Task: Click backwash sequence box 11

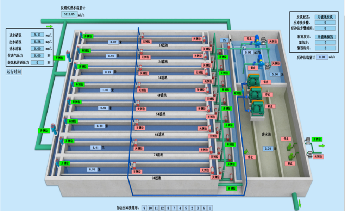Action: tap(156, 208)
